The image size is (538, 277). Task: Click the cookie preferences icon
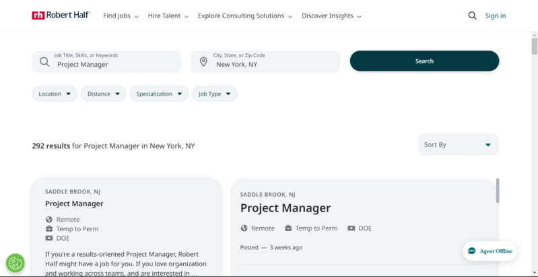point(15,264)
